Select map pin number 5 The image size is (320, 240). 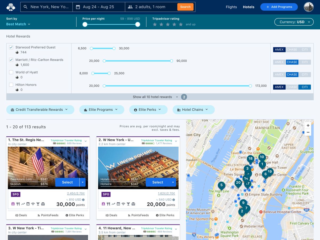[x=221, y=185]
